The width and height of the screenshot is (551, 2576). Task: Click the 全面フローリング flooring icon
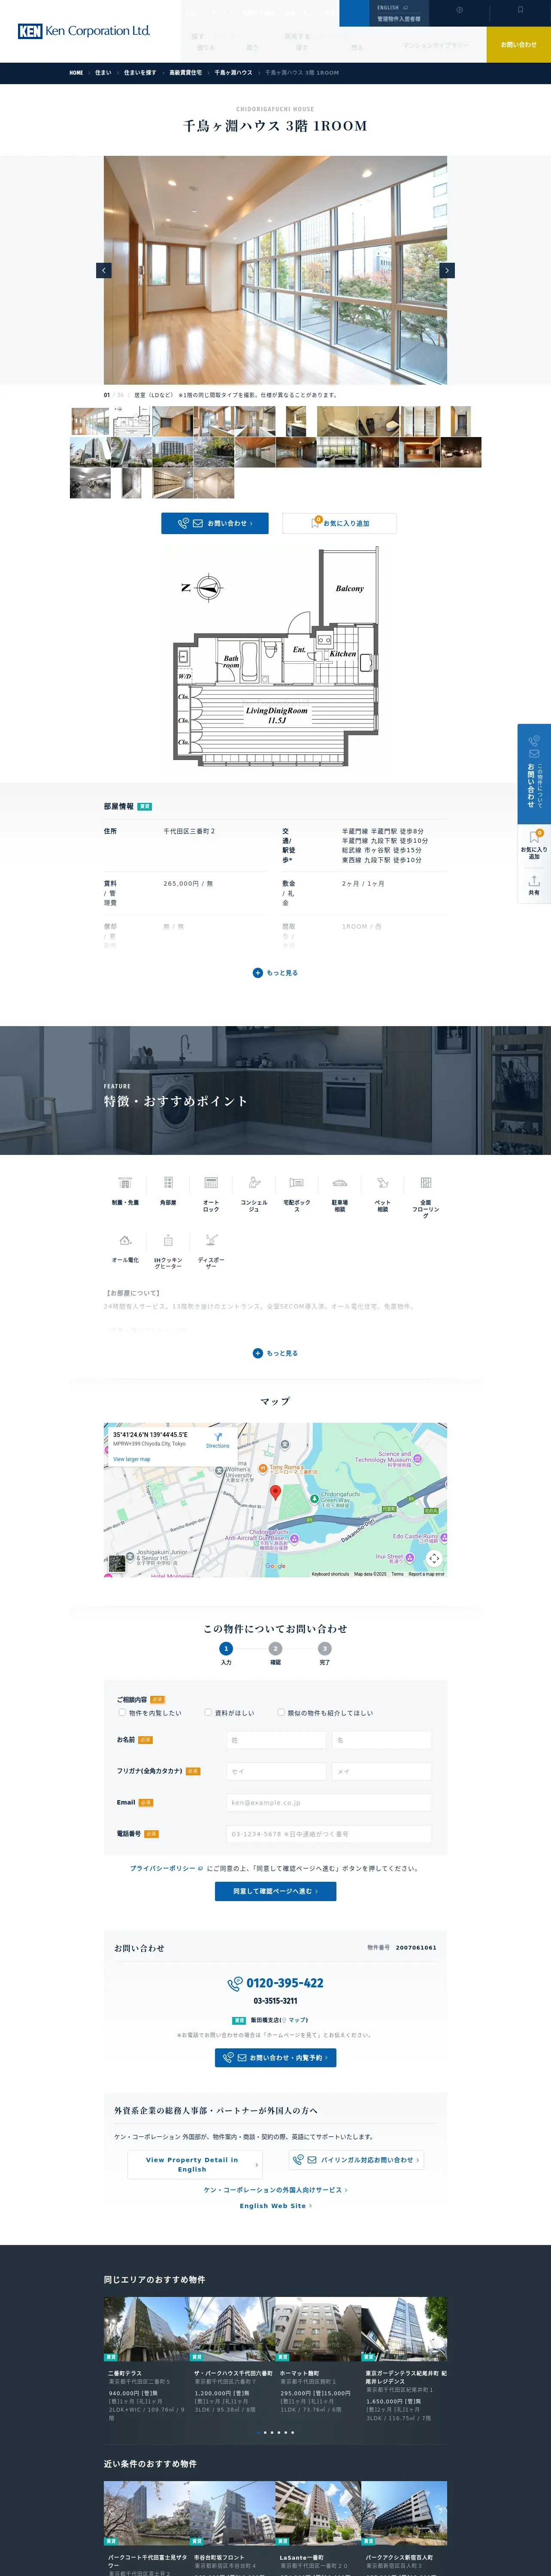tap(426, 1182)
